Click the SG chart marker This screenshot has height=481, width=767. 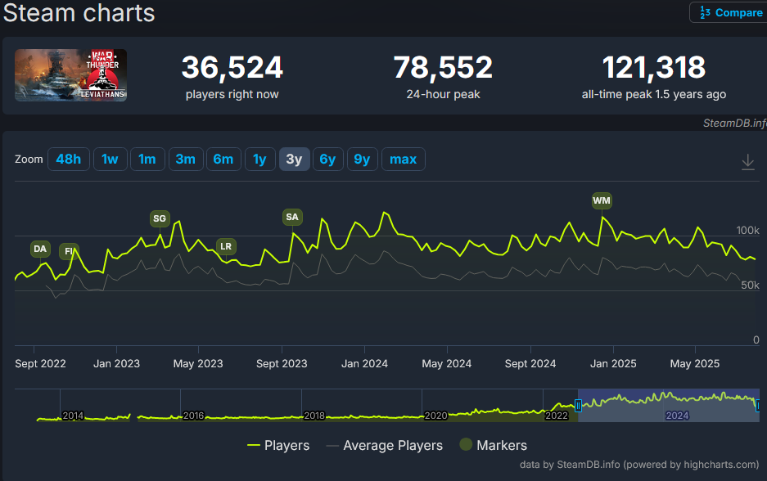tap(160, 218)
